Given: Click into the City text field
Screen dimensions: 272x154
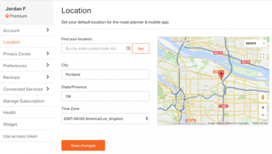Looking at the screenshot, I should pos(105,75).
